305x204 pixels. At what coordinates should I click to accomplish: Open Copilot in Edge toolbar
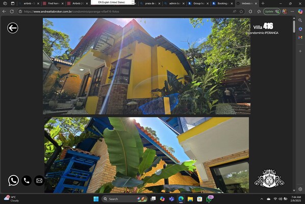(300, 12)
